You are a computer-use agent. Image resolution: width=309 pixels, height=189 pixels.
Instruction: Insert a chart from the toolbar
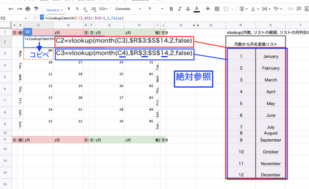click(307, 9)
